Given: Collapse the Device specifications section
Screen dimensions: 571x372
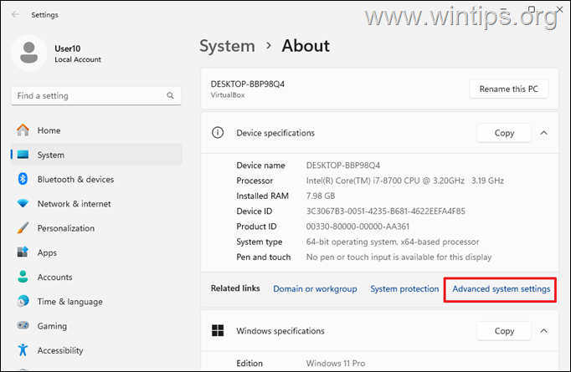Looking at the screenshot, I should (x=543, y=133).
